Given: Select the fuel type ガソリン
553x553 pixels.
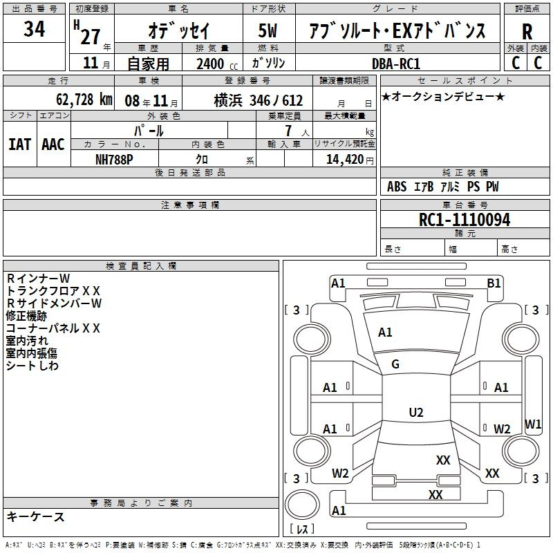Looking at the screenshot, I should [269, 63].
